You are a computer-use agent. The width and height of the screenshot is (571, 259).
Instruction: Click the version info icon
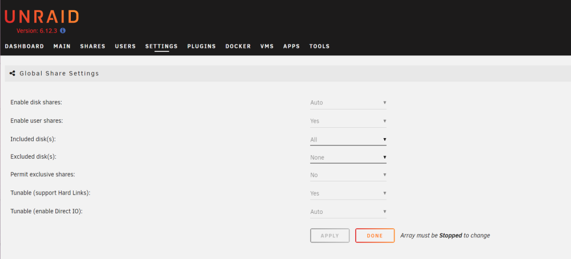(63, 31)
